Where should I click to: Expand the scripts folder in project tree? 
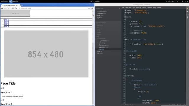[98, 34]
